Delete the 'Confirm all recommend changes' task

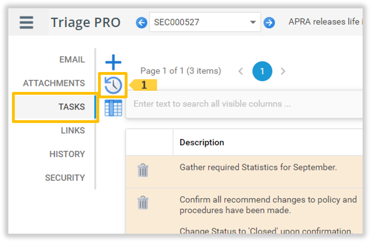[x=143, y=203]
